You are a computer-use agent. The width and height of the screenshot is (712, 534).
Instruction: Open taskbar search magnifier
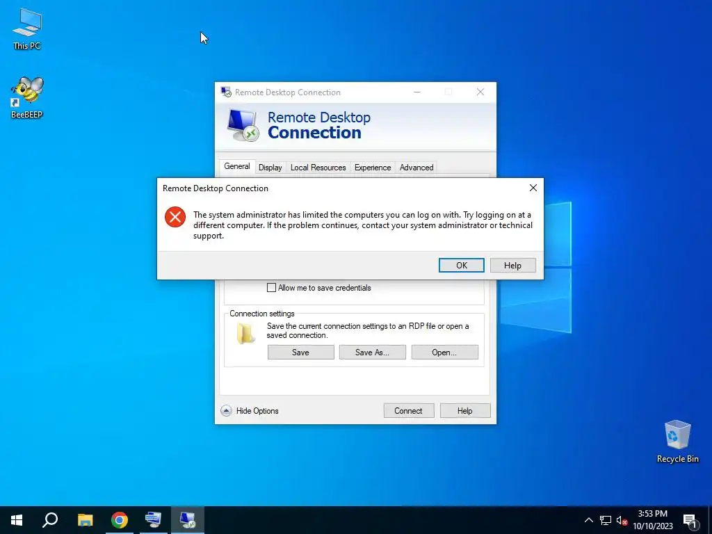50,520
